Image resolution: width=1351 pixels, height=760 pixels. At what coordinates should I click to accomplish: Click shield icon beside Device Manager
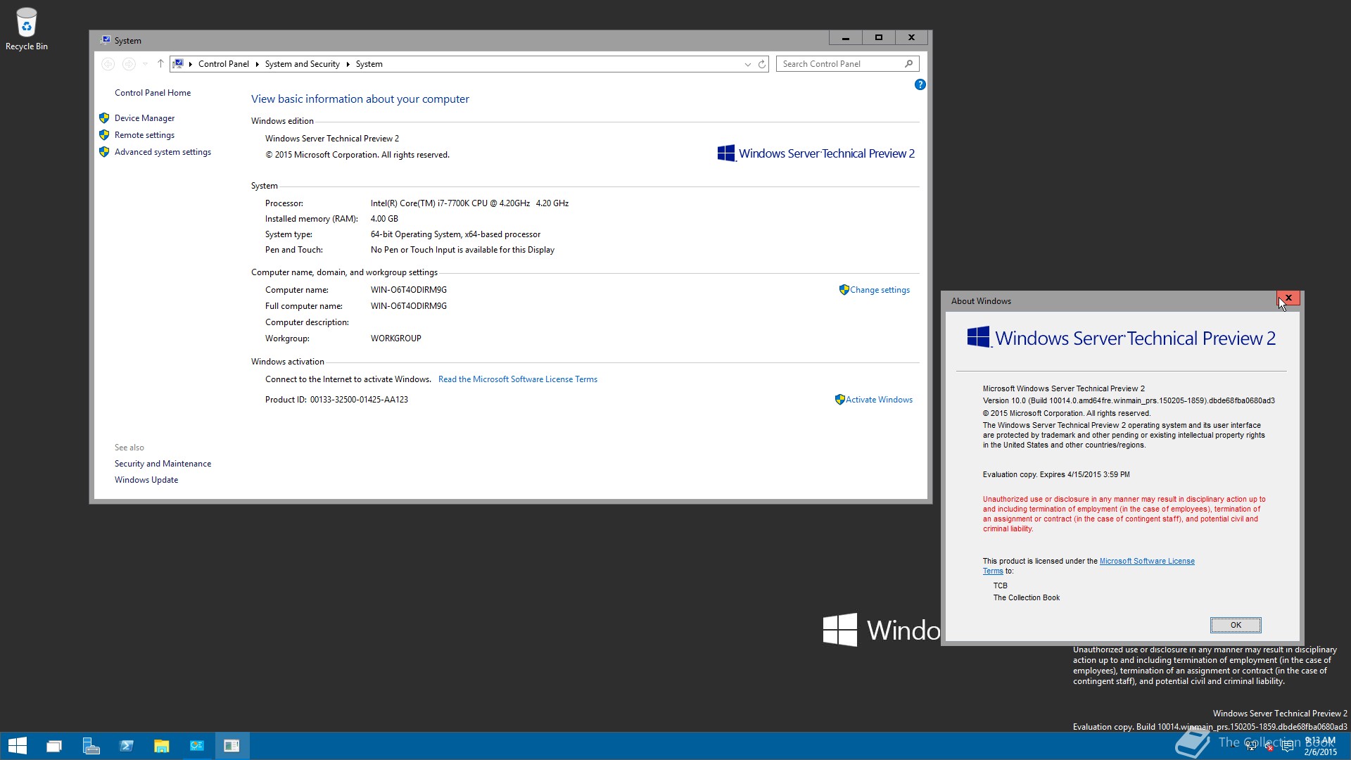pos(104,118)
